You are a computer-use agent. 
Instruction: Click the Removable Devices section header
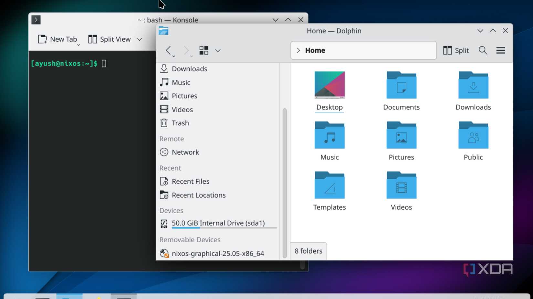pyautogui.click(x=190, y=240)
